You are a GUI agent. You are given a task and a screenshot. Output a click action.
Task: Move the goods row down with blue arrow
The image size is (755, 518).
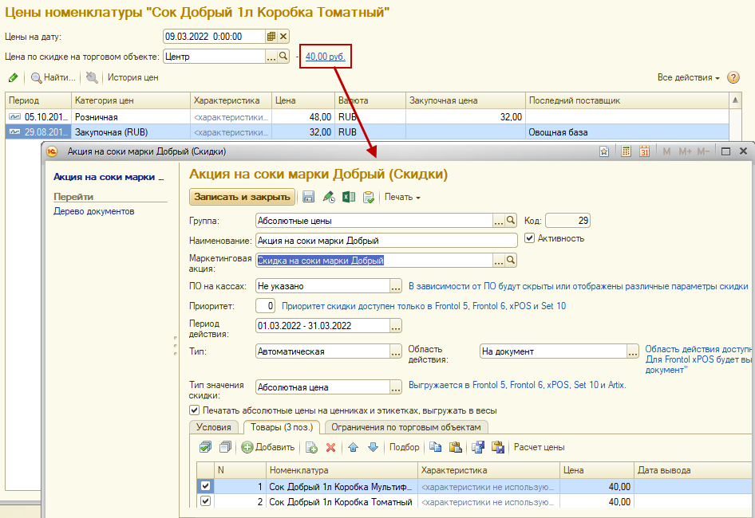coord(374,447)
